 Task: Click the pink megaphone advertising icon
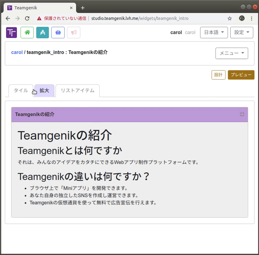74,33
